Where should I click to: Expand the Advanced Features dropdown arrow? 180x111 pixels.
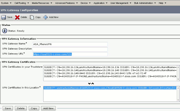click(77, 3)
